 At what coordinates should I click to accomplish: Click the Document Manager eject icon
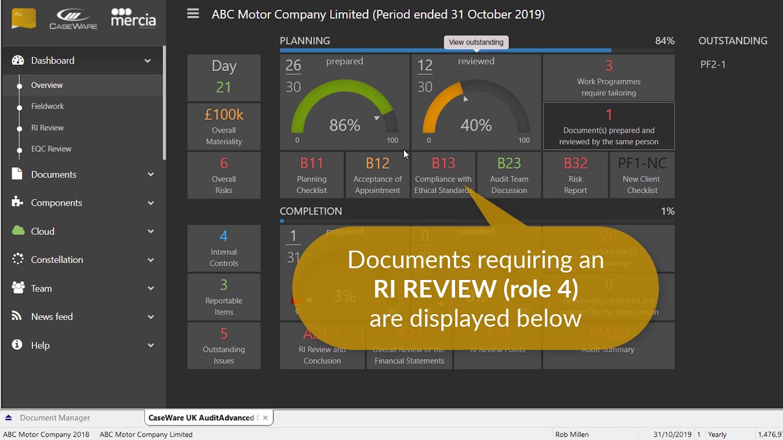pyautogui.click(x=9, y=418)
